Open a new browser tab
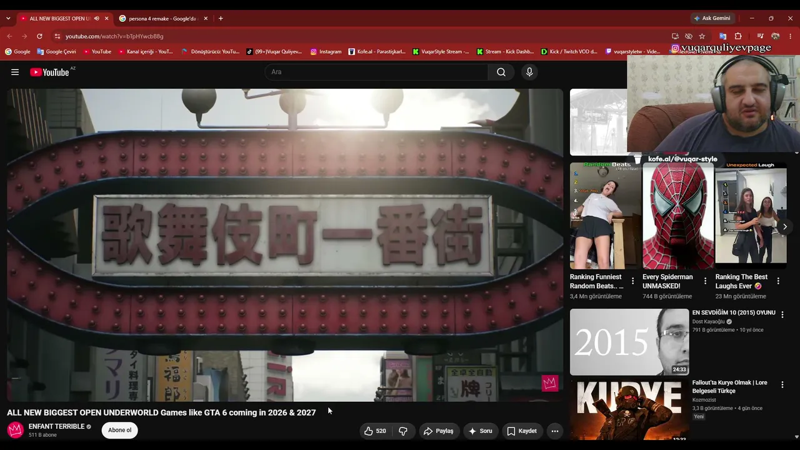The width and height of the screenshot is (800, 450). [221, 19]
